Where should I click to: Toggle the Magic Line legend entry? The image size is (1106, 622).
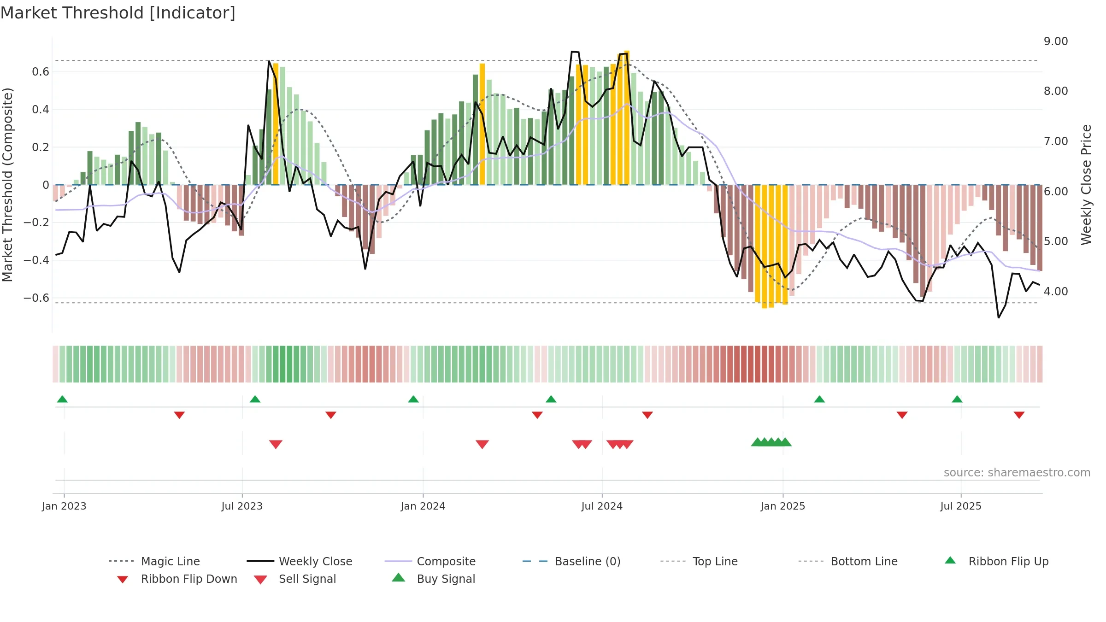click(x=154, y=561)
